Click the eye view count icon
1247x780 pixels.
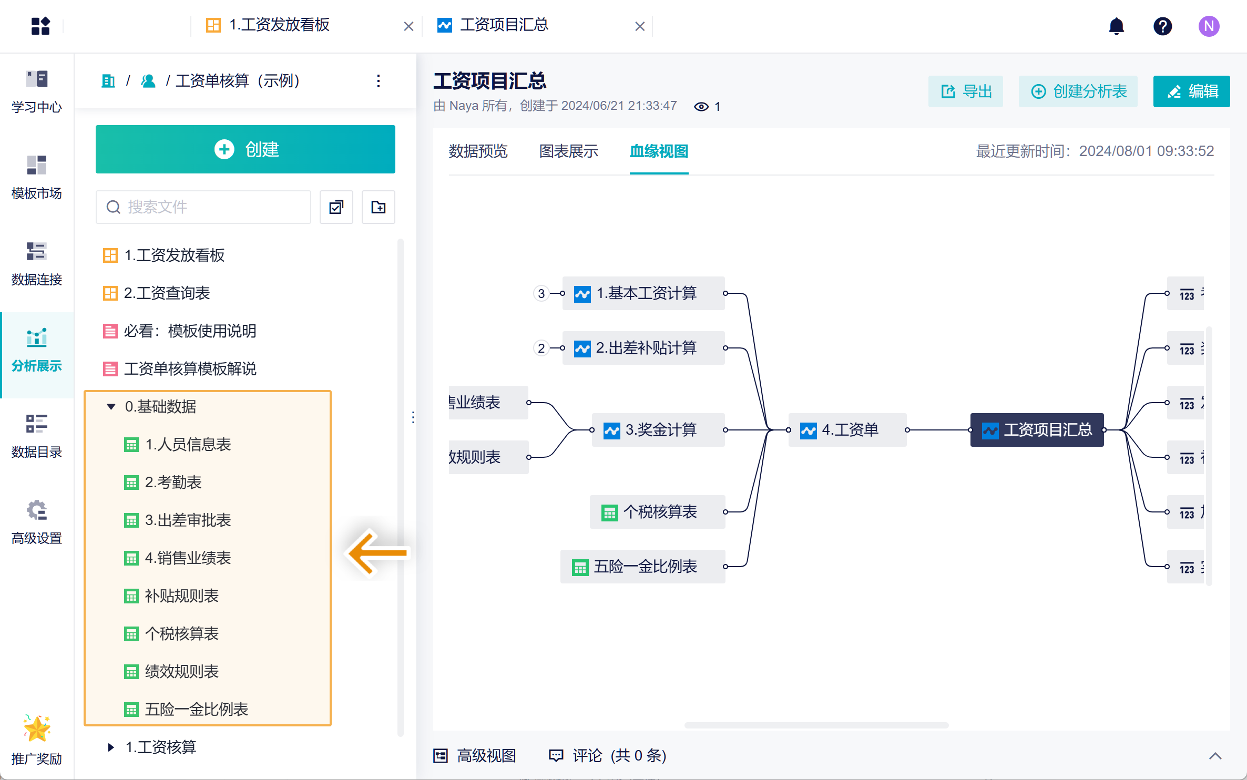point(701,107)
